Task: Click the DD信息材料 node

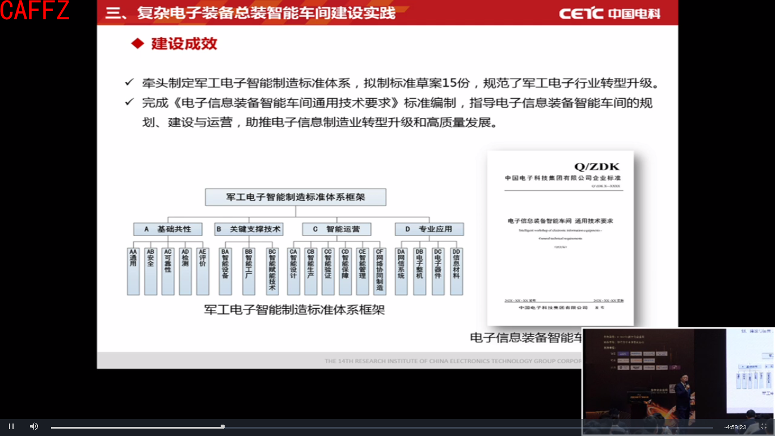Action: tap(455, 270)
